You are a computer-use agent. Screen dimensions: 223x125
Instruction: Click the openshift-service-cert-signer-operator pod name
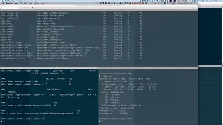68,48
